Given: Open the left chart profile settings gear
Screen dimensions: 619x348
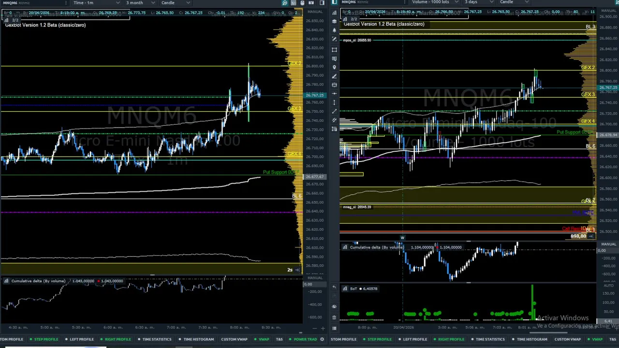Looking at the screenshot, I should [x=322, y=339].
